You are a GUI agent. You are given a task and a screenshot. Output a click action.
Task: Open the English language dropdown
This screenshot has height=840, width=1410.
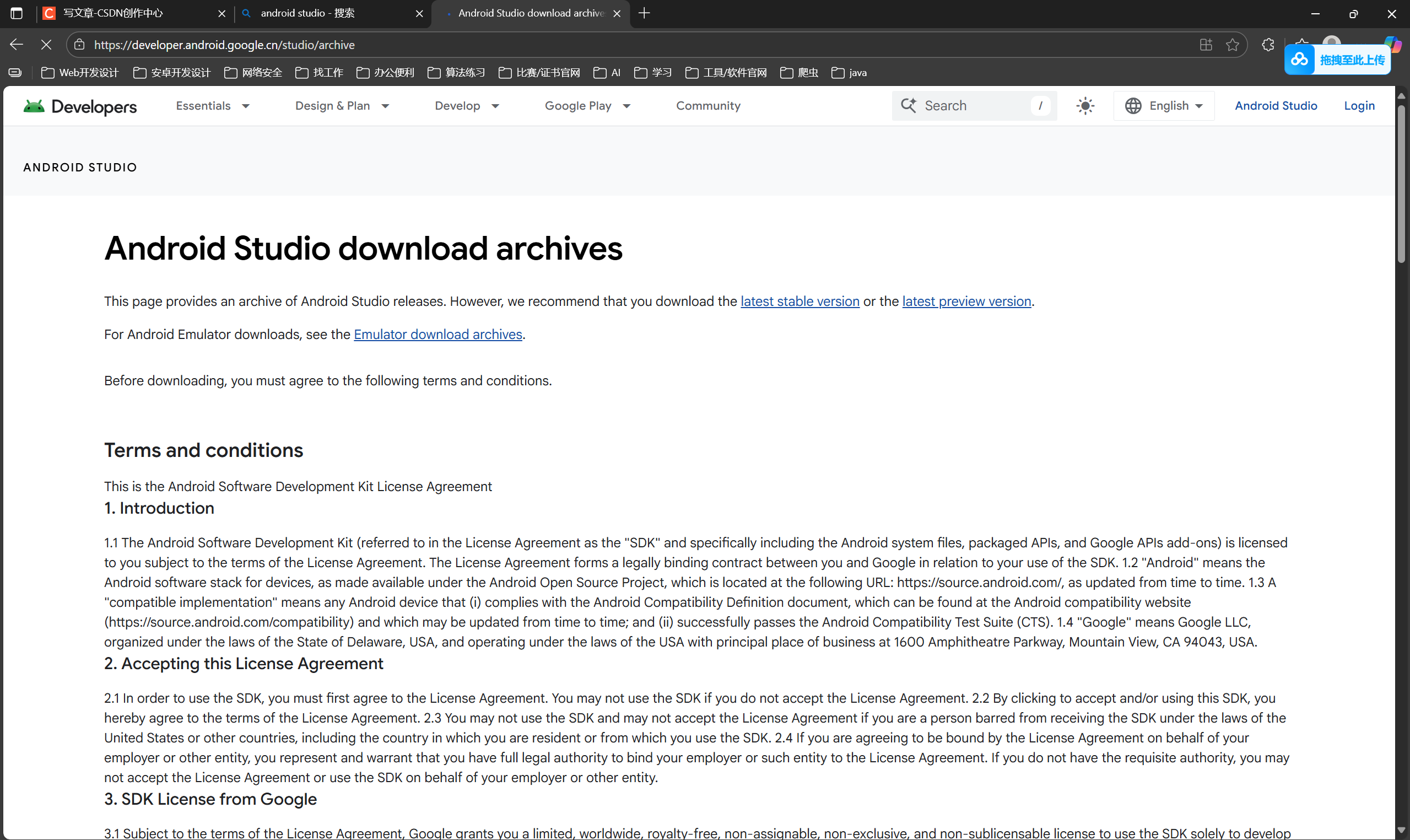pyautogui.click(x=1164, y=106)
